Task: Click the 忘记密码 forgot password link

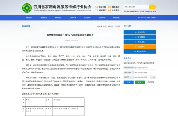Action: 151,82
